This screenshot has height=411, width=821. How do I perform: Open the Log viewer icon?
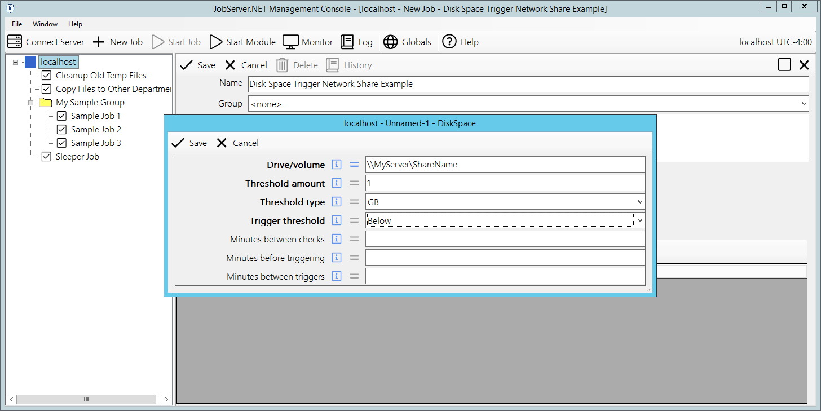[347, 42]
